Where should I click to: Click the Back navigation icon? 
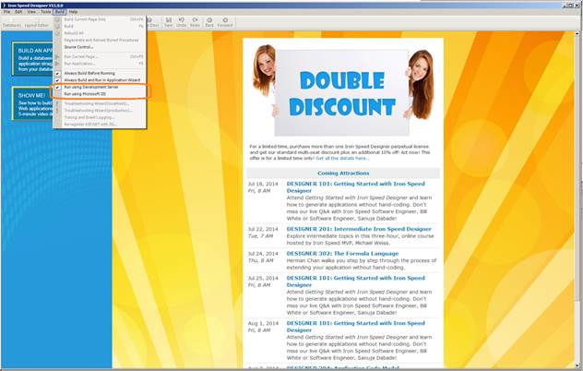209,22
